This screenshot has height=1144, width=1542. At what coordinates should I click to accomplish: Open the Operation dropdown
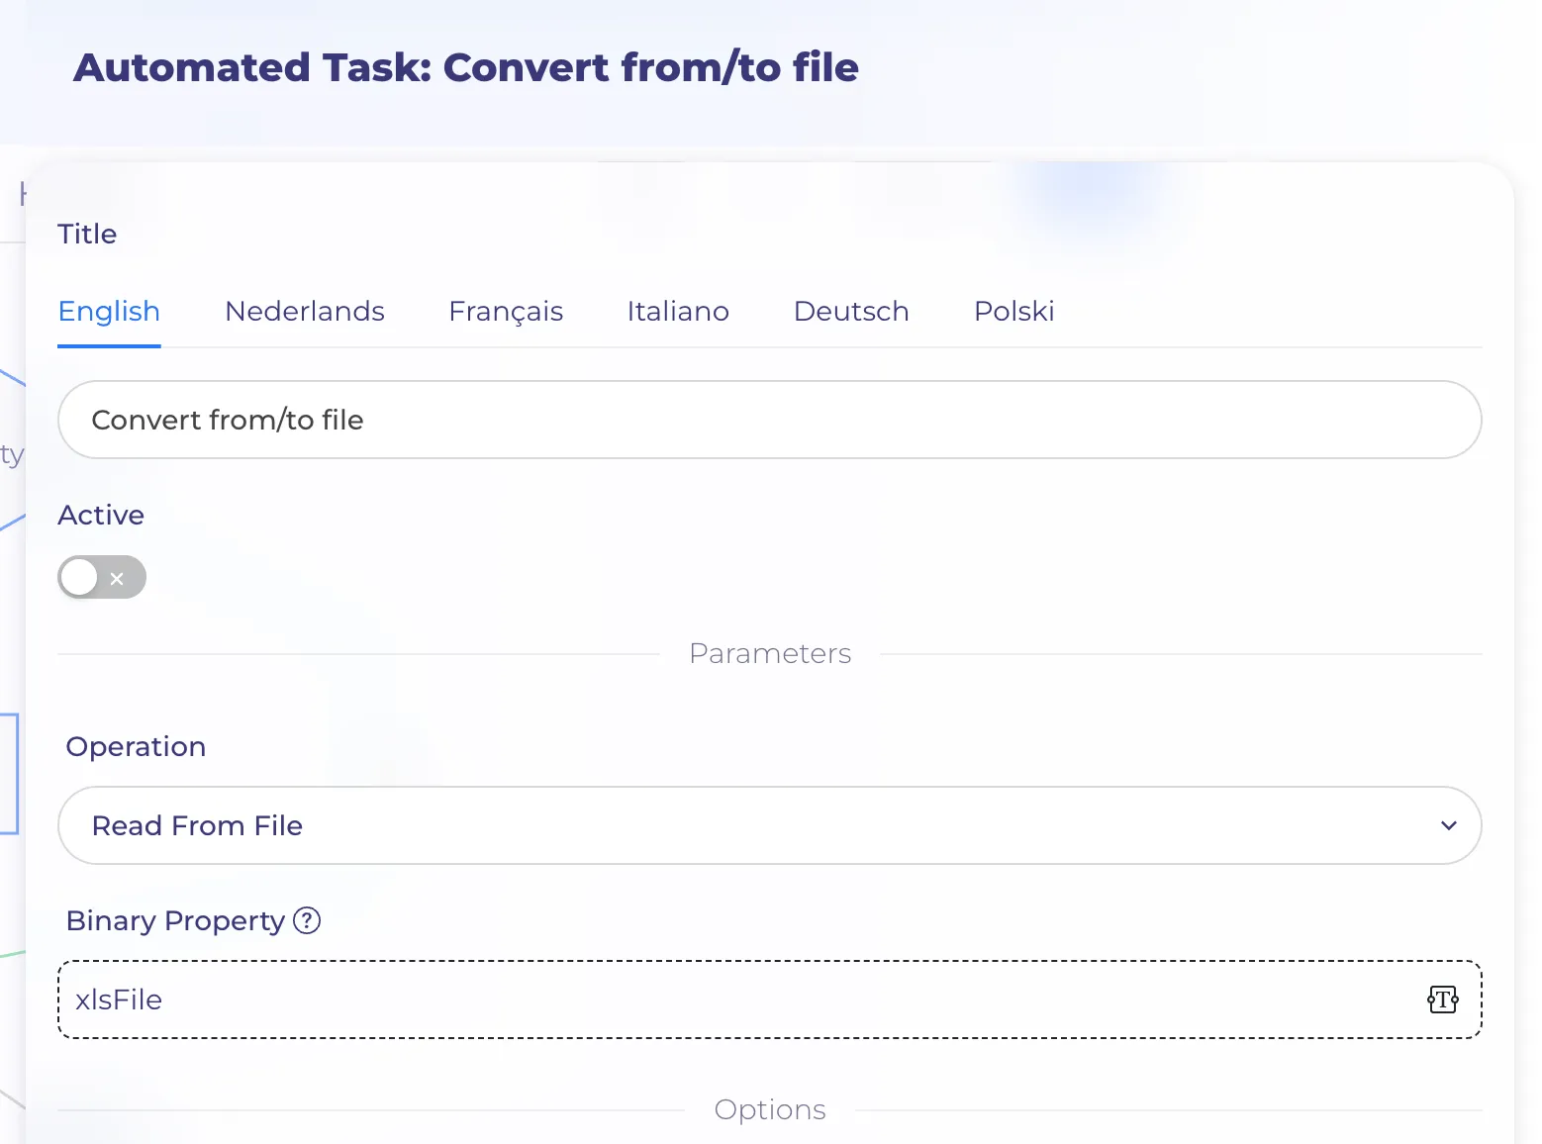tap(770, 825)
